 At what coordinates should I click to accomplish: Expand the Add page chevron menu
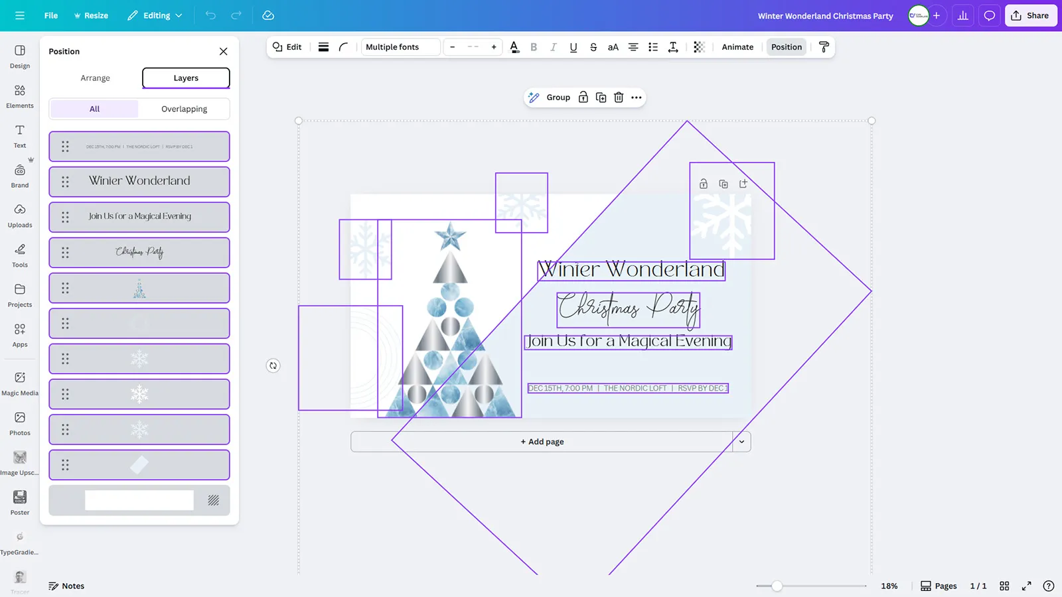coord(741,442)
